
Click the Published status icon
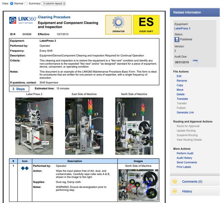pyautogui.click(x=177, y=39)
